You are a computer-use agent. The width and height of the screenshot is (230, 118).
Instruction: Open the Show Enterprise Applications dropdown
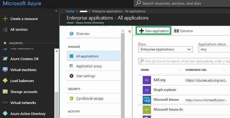(165, 49)
